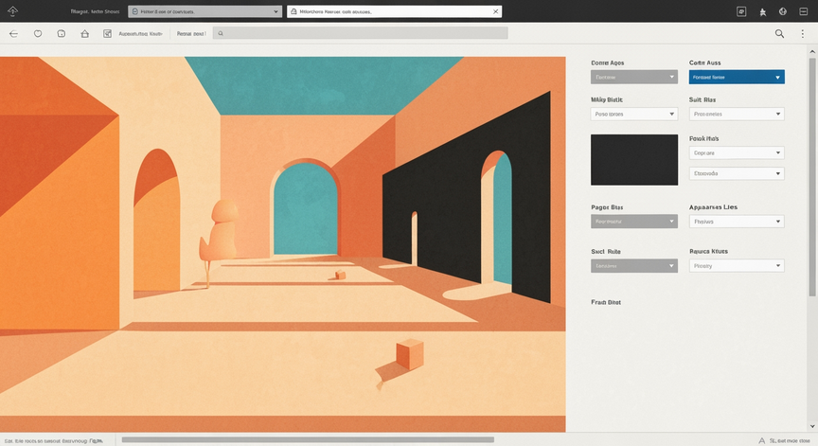
Task: Click the scroll-down arrow at the vertical scrollbar's bottom
Action: point(812,427)
